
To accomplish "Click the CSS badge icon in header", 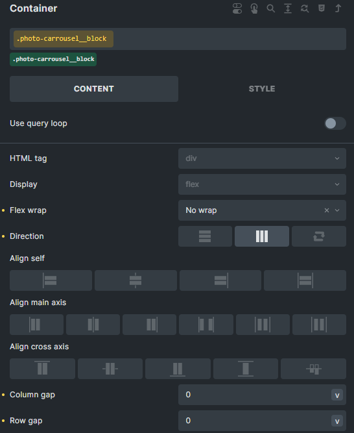I will 322,8.
